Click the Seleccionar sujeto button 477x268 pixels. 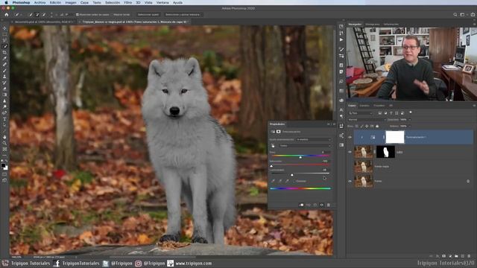[x=148, y=15]
